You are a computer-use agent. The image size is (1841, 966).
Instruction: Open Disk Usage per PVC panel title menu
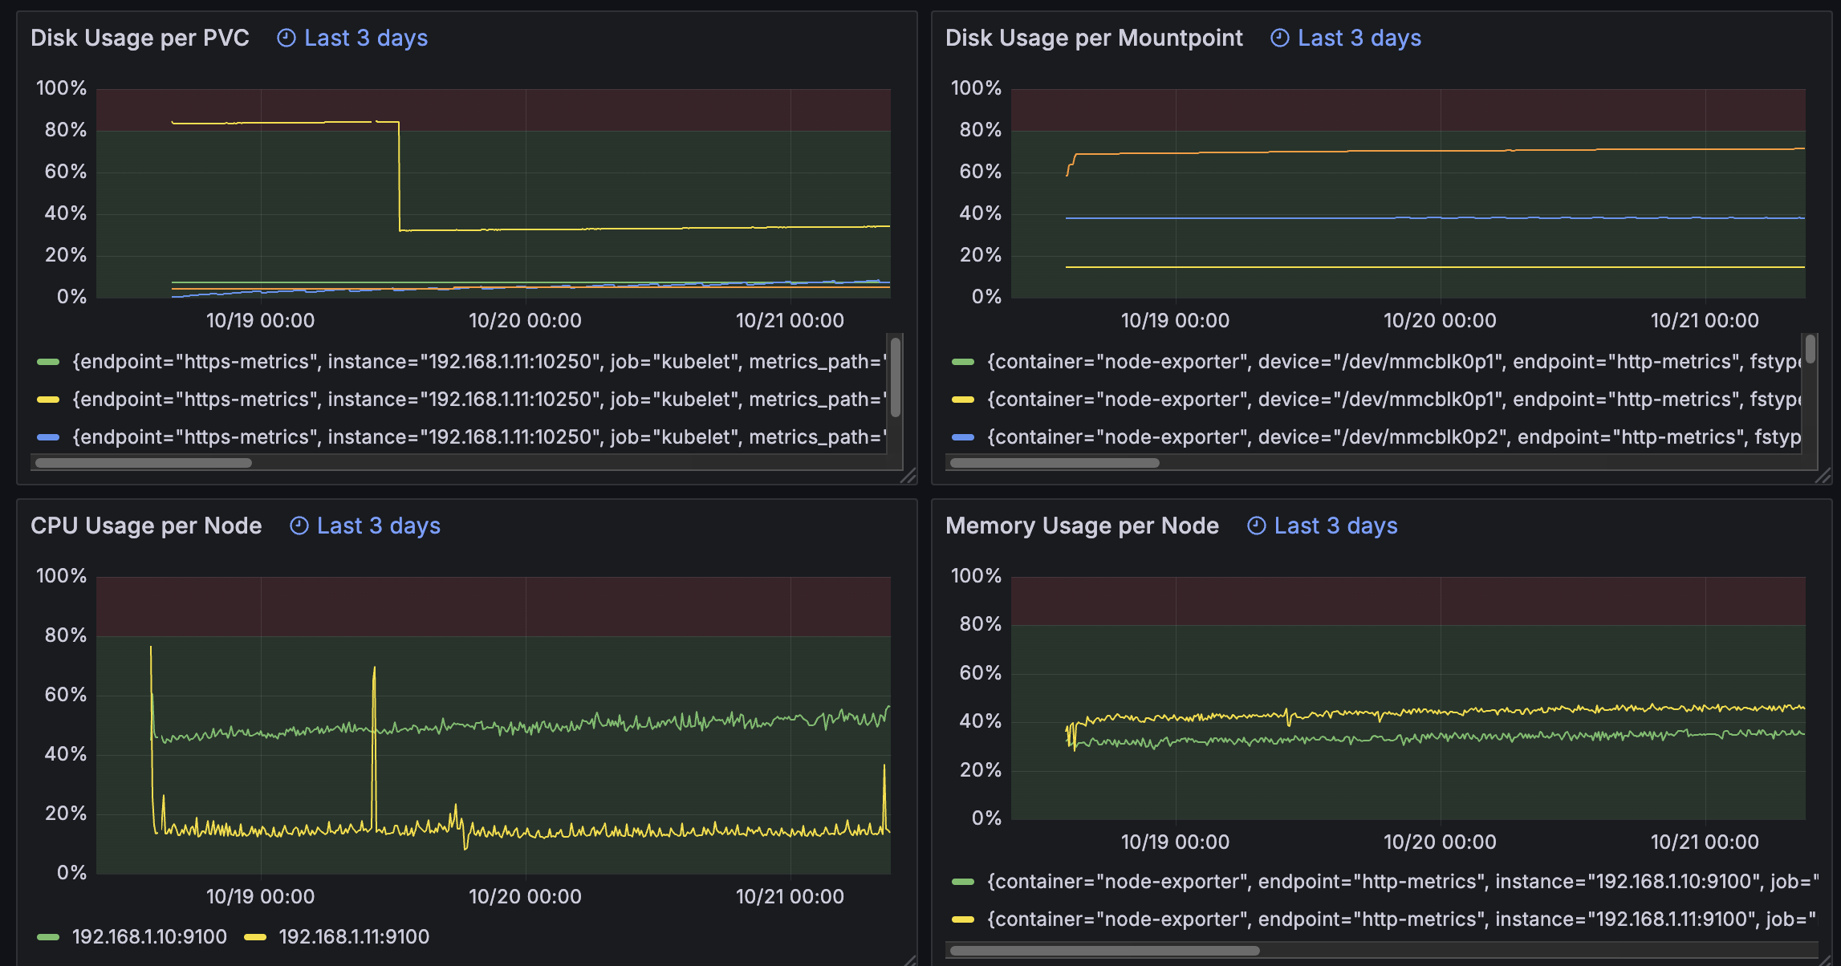[x=140, y=38]
